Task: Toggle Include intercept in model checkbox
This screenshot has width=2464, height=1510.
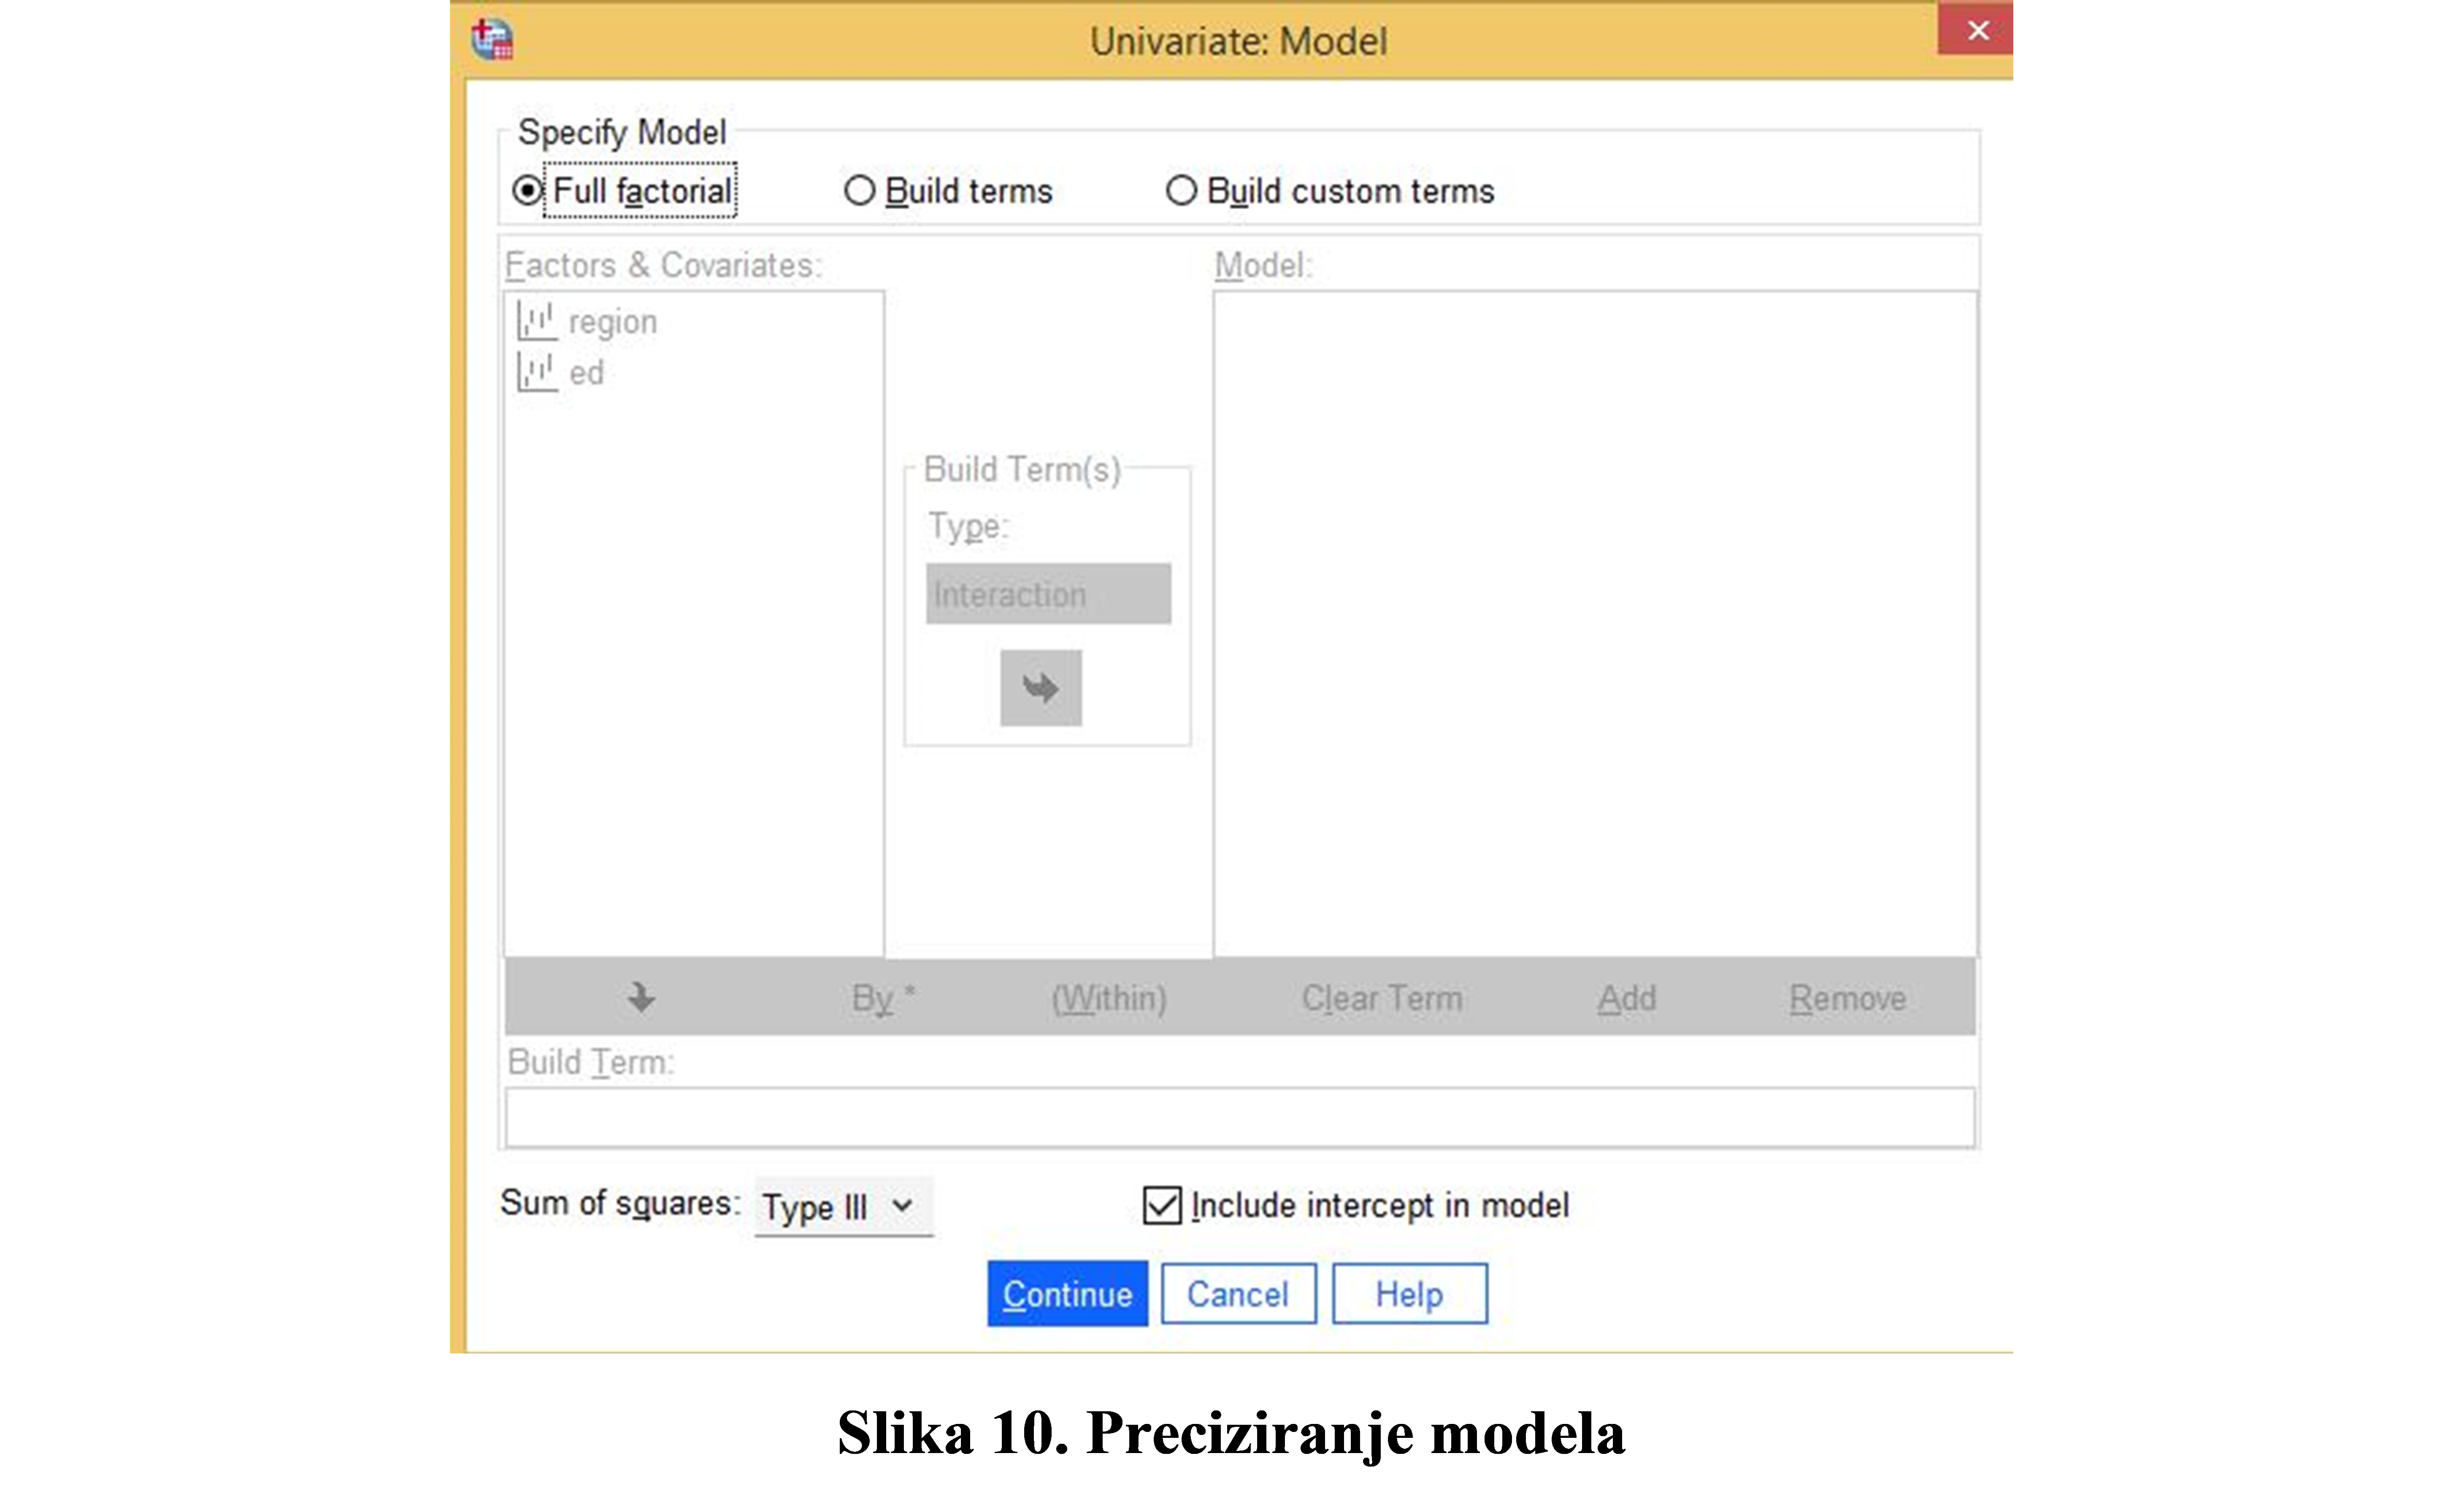Action: click(1162, 1205)
